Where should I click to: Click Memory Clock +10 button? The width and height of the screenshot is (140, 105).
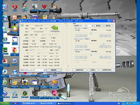pyautogui.click(x=106, y=46)
